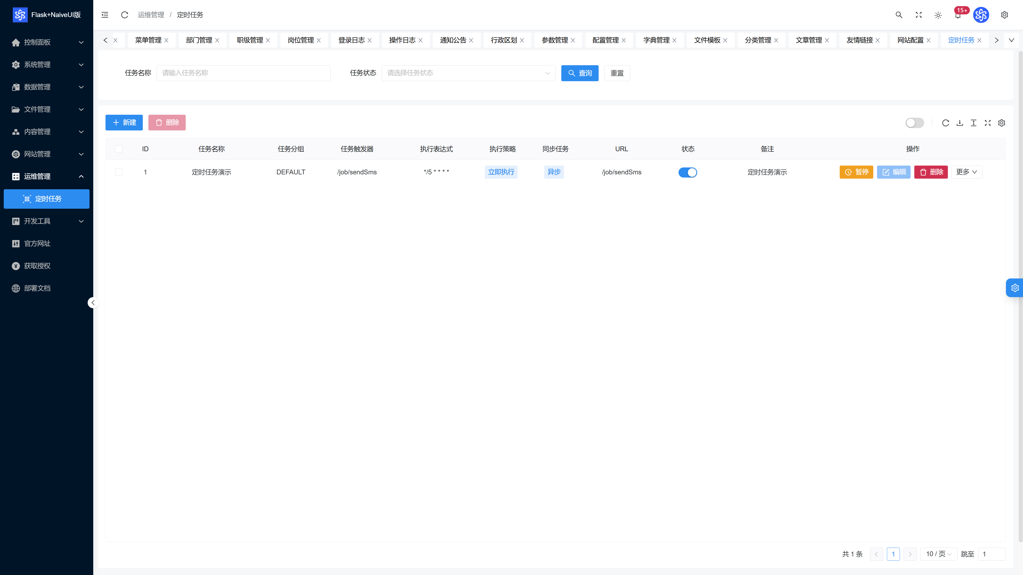Image resolution: width=1023 pixels, height=575 pixels.
Task: Check the select-all checkbox in table header
Action: point(119,149)
